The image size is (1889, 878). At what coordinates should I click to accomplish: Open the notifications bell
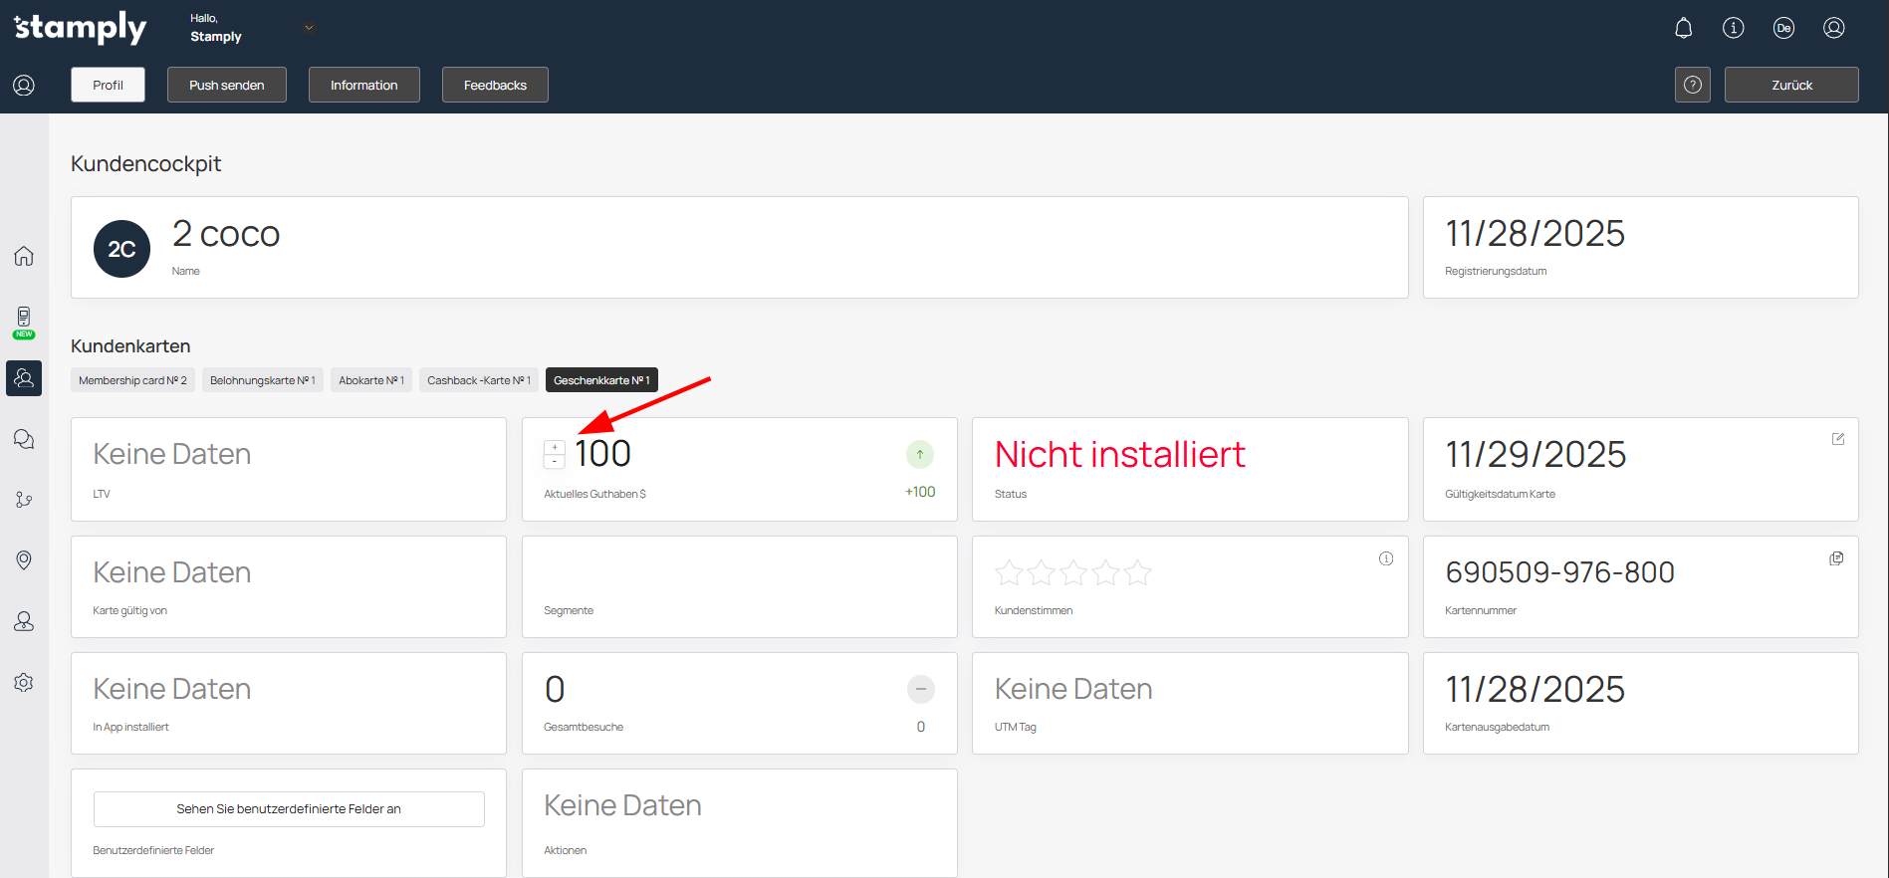[1683, 28]
